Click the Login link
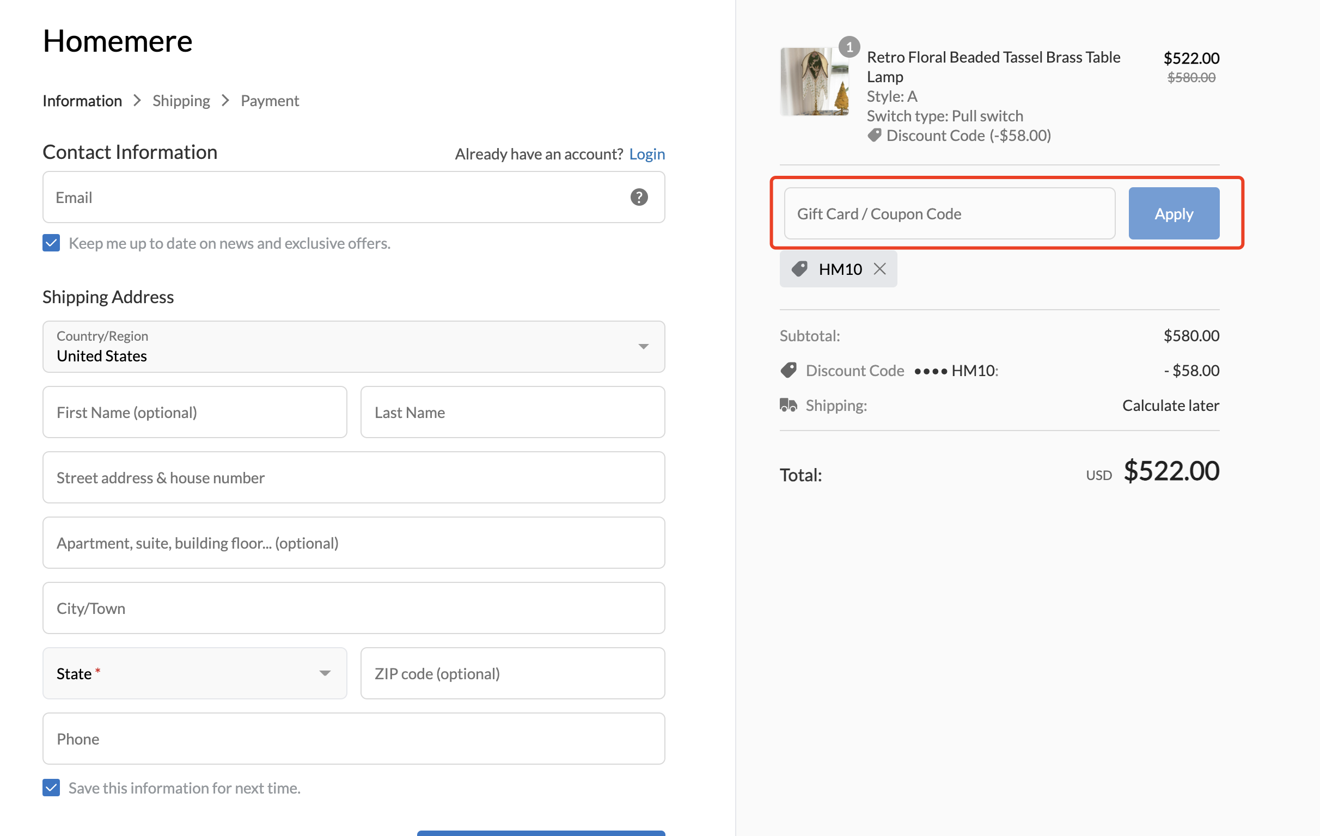1320x836 pixels. (647, 154)
